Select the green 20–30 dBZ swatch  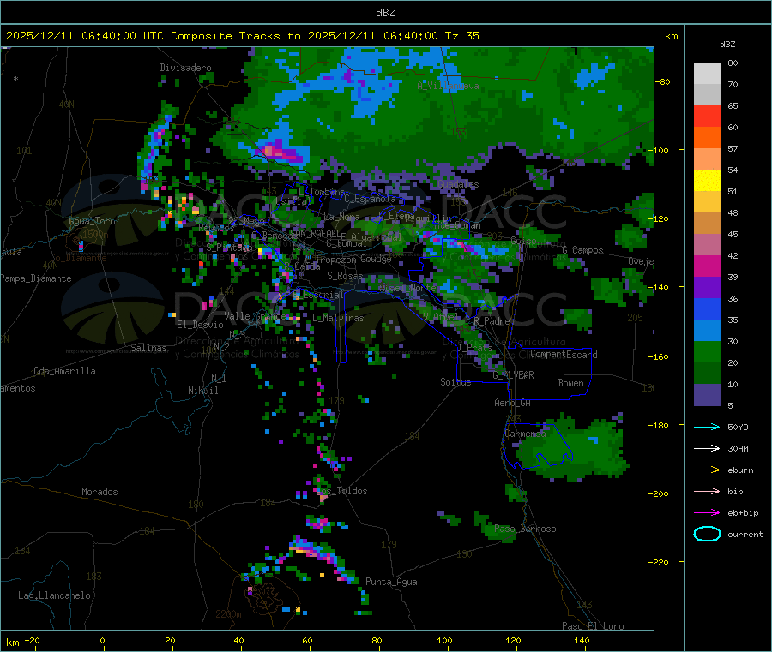[x=707, y=351]
